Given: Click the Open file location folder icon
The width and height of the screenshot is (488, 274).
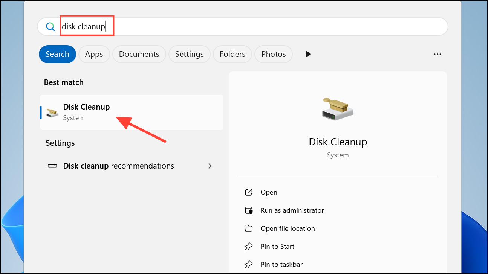Looking at the screenshot, I should point(248,228).
